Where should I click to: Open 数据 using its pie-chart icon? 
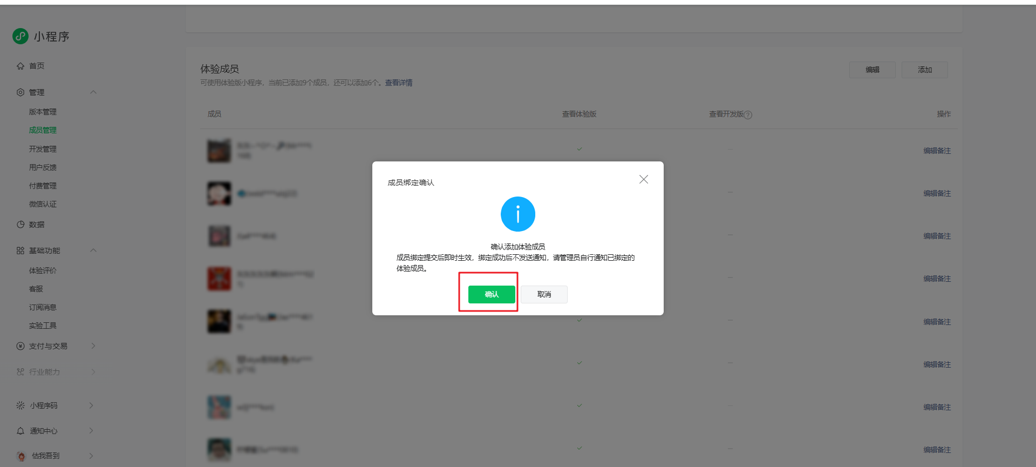tap(21, 225)
